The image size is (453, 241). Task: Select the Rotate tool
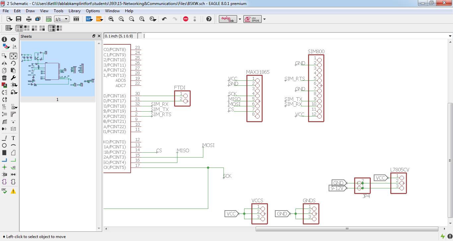click(13, 63)
